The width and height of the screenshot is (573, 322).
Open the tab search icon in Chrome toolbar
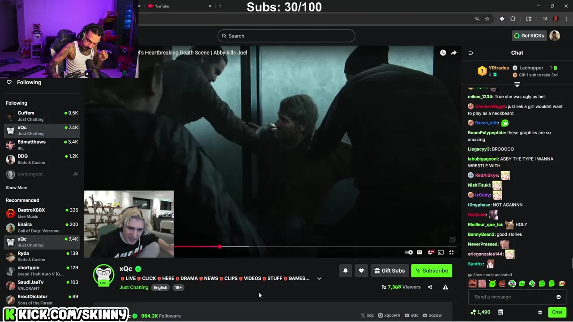[529, 19]
